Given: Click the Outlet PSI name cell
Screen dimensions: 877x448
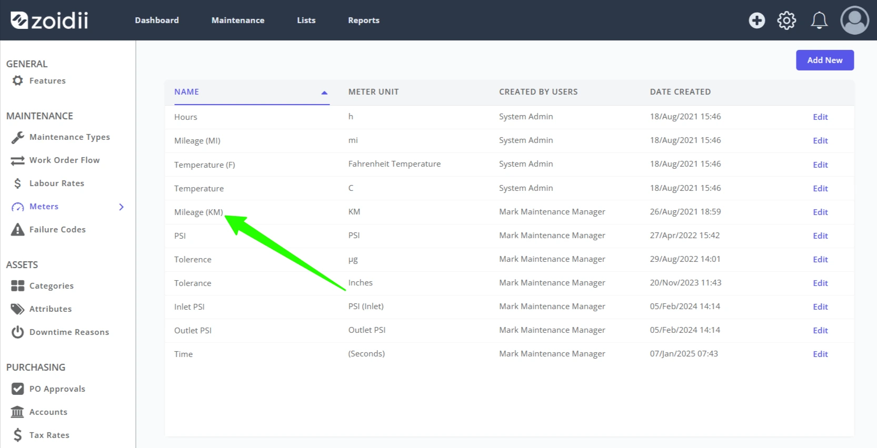Looking at the screenshot, I should [x=193, y=331].
